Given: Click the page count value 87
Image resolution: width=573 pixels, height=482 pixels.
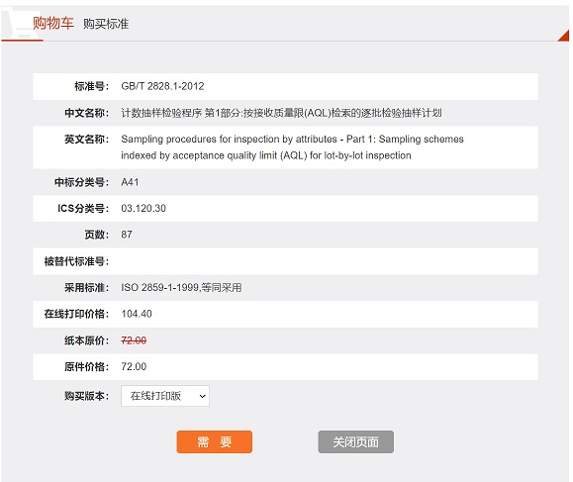Looking at the screenshot, I should (127, 235).
